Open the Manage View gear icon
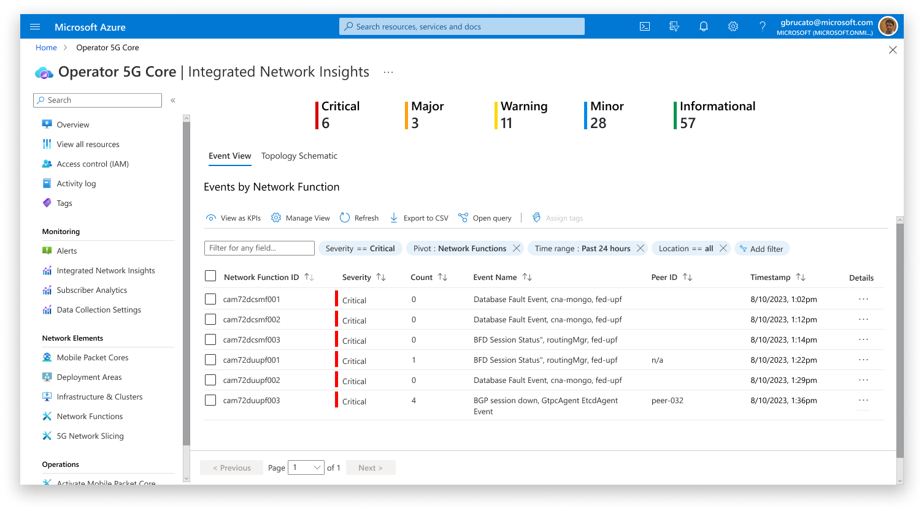924x511 pixels. tap(276, 218)
